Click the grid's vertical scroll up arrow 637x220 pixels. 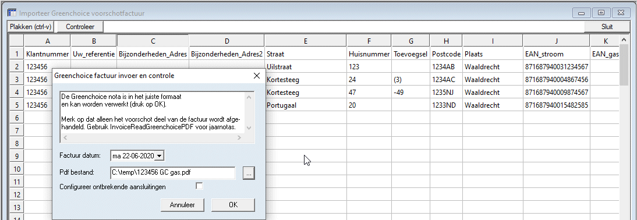624,40
